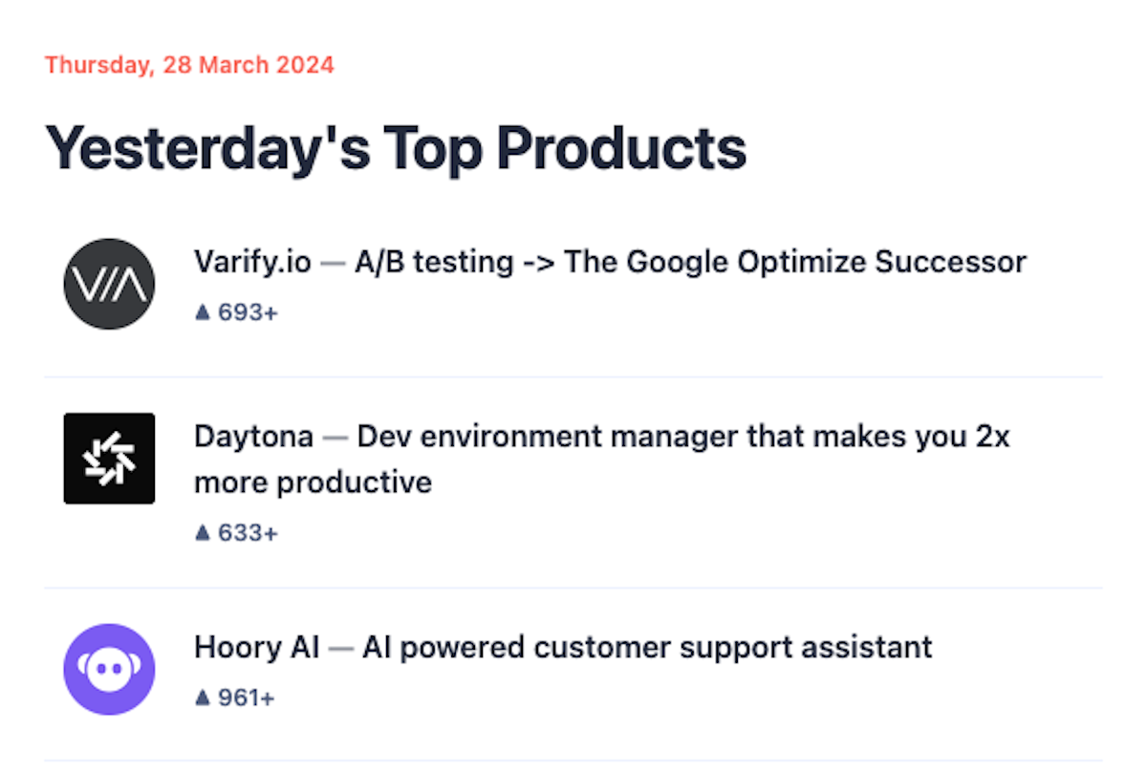Click the 'A/B testing -> The Google Optimize Successor' tagline
Image resolution: width=1147 pixels, height=773 pixels.
pos(690,262)
